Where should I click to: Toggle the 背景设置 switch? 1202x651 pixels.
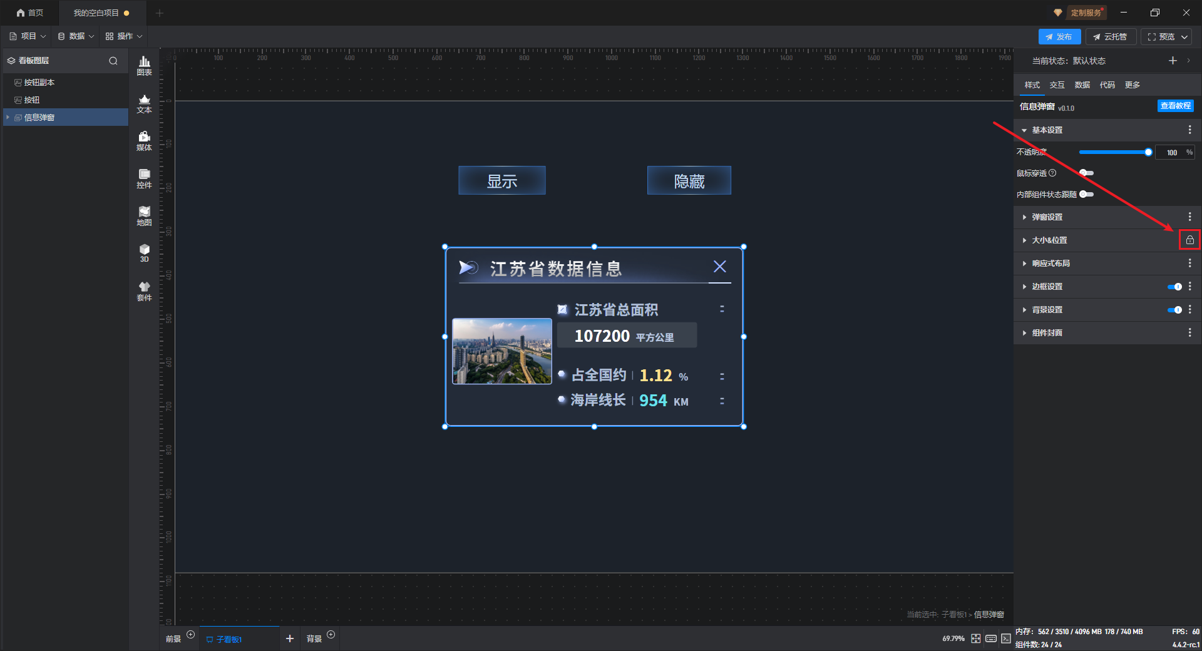click(1174, 310)
